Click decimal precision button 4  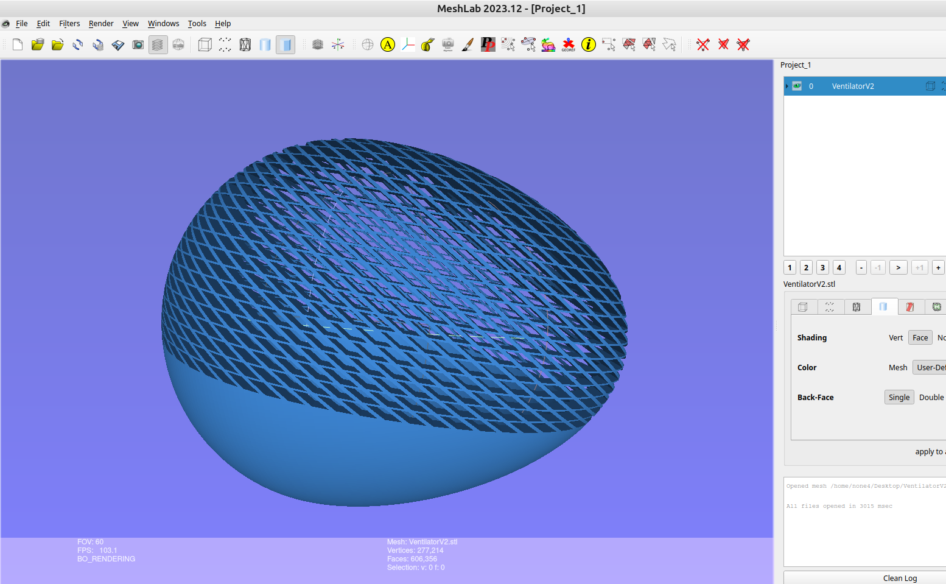tap(839, 267)
